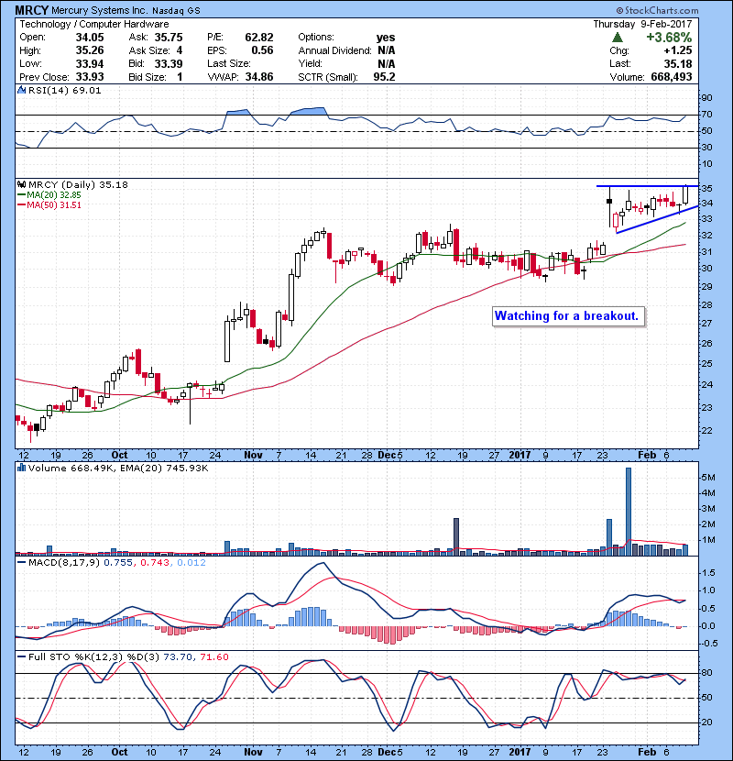The width and height of the screenshot is (733, 761).
Task: Click the 5M tick on volume axis
Action: [707, 478]
